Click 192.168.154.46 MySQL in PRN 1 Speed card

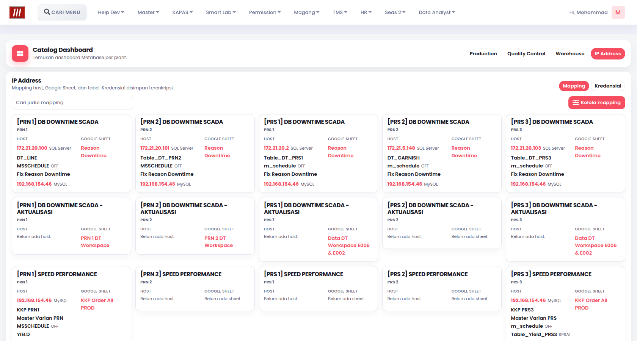[42, 300]
